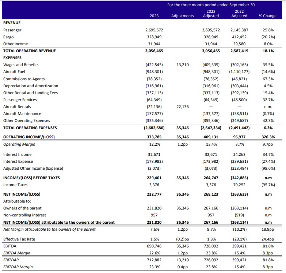Click 'Non-controlling interest' row label

[x=24, y=215]
